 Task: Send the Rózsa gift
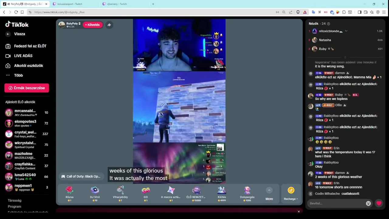[x=70, y=194]
